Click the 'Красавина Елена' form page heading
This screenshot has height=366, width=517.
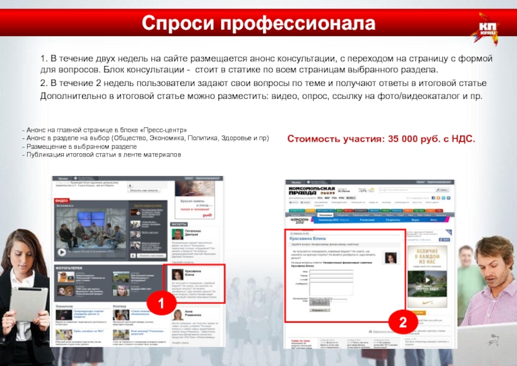308,238
